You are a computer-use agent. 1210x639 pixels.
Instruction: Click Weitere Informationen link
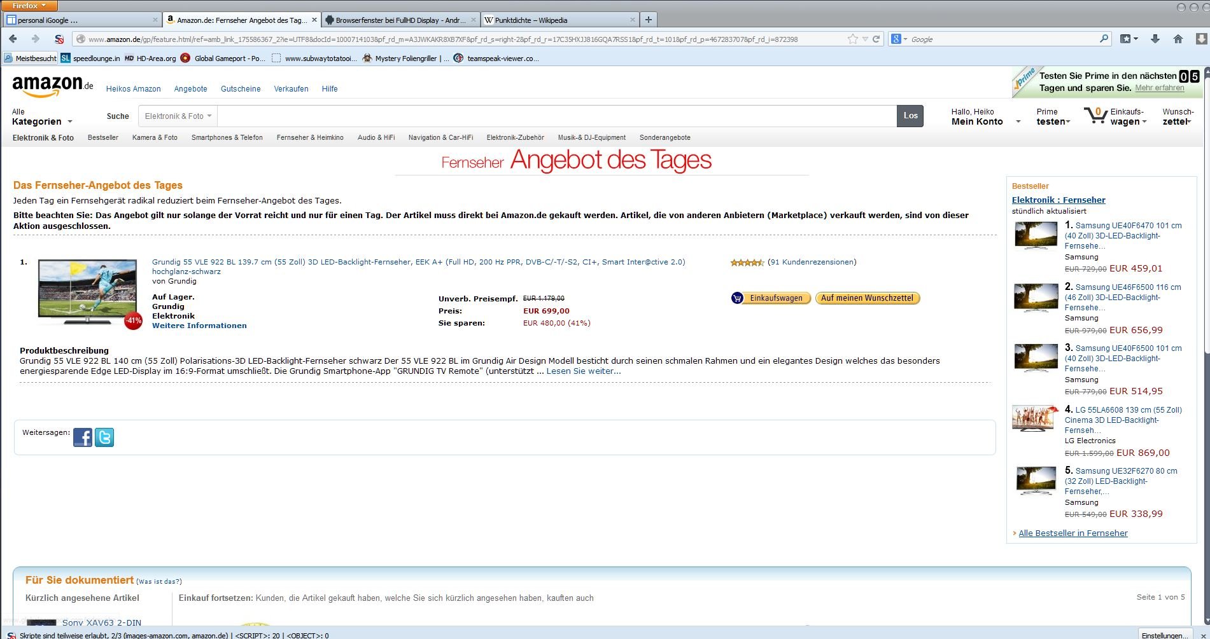[x=199, y=326]
